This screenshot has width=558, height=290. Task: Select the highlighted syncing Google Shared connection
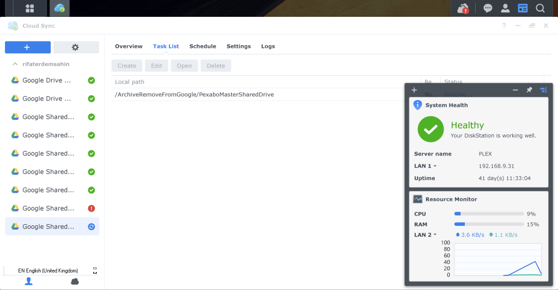52,226
